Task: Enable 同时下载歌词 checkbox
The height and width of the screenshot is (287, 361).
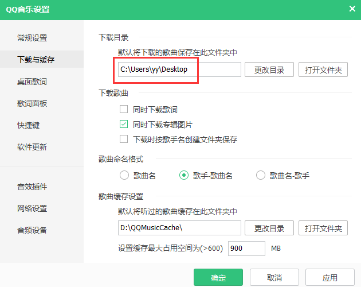Action: pyautogui.click(x=123, y=109)
